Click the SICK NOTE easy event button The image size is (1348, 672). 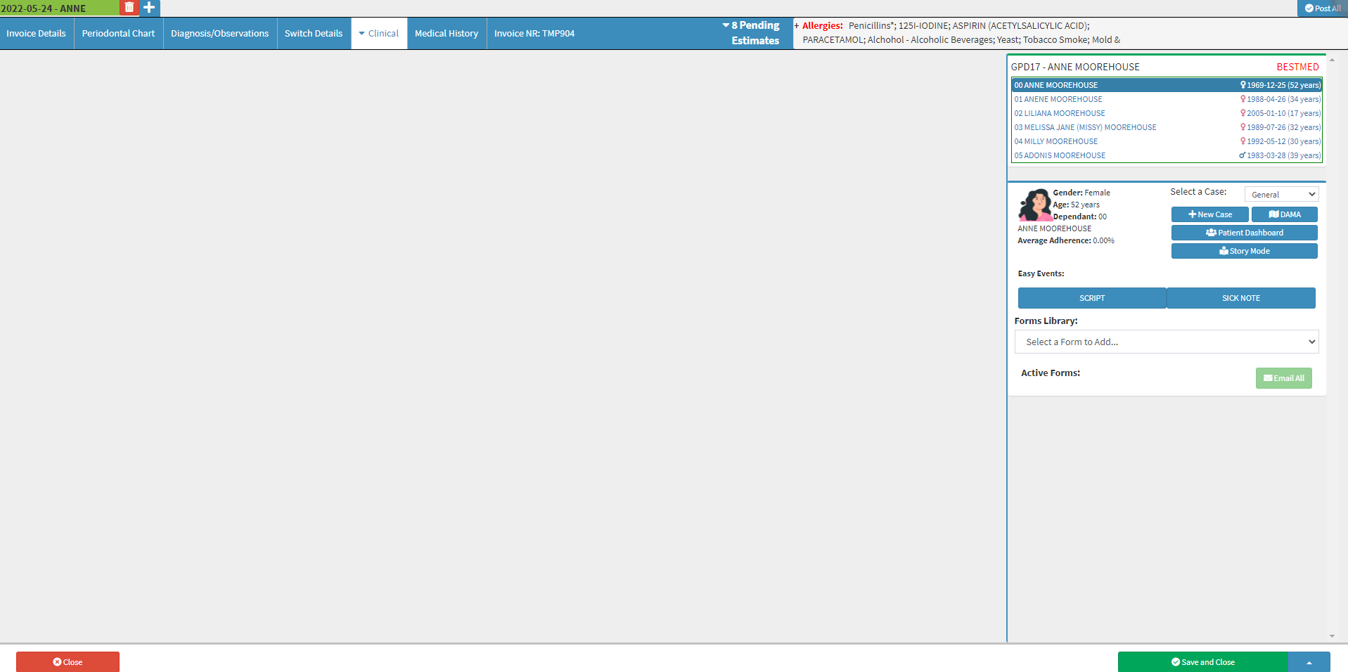pyautogui.click(x=1241, y=298)
